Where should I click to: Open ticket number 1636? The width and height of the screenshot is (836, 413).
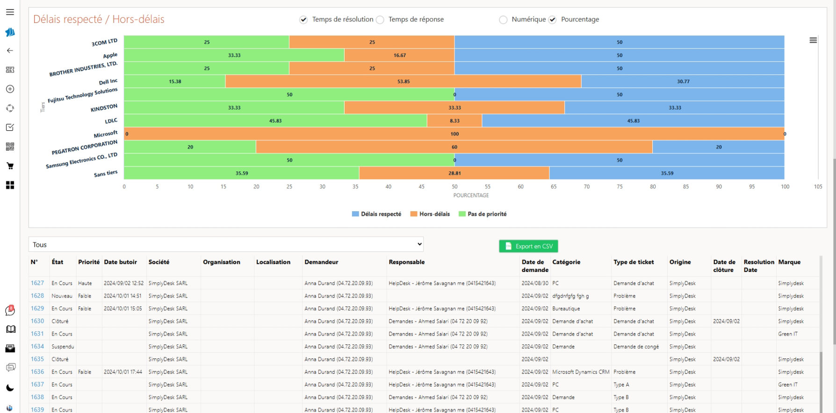[37, 372]
